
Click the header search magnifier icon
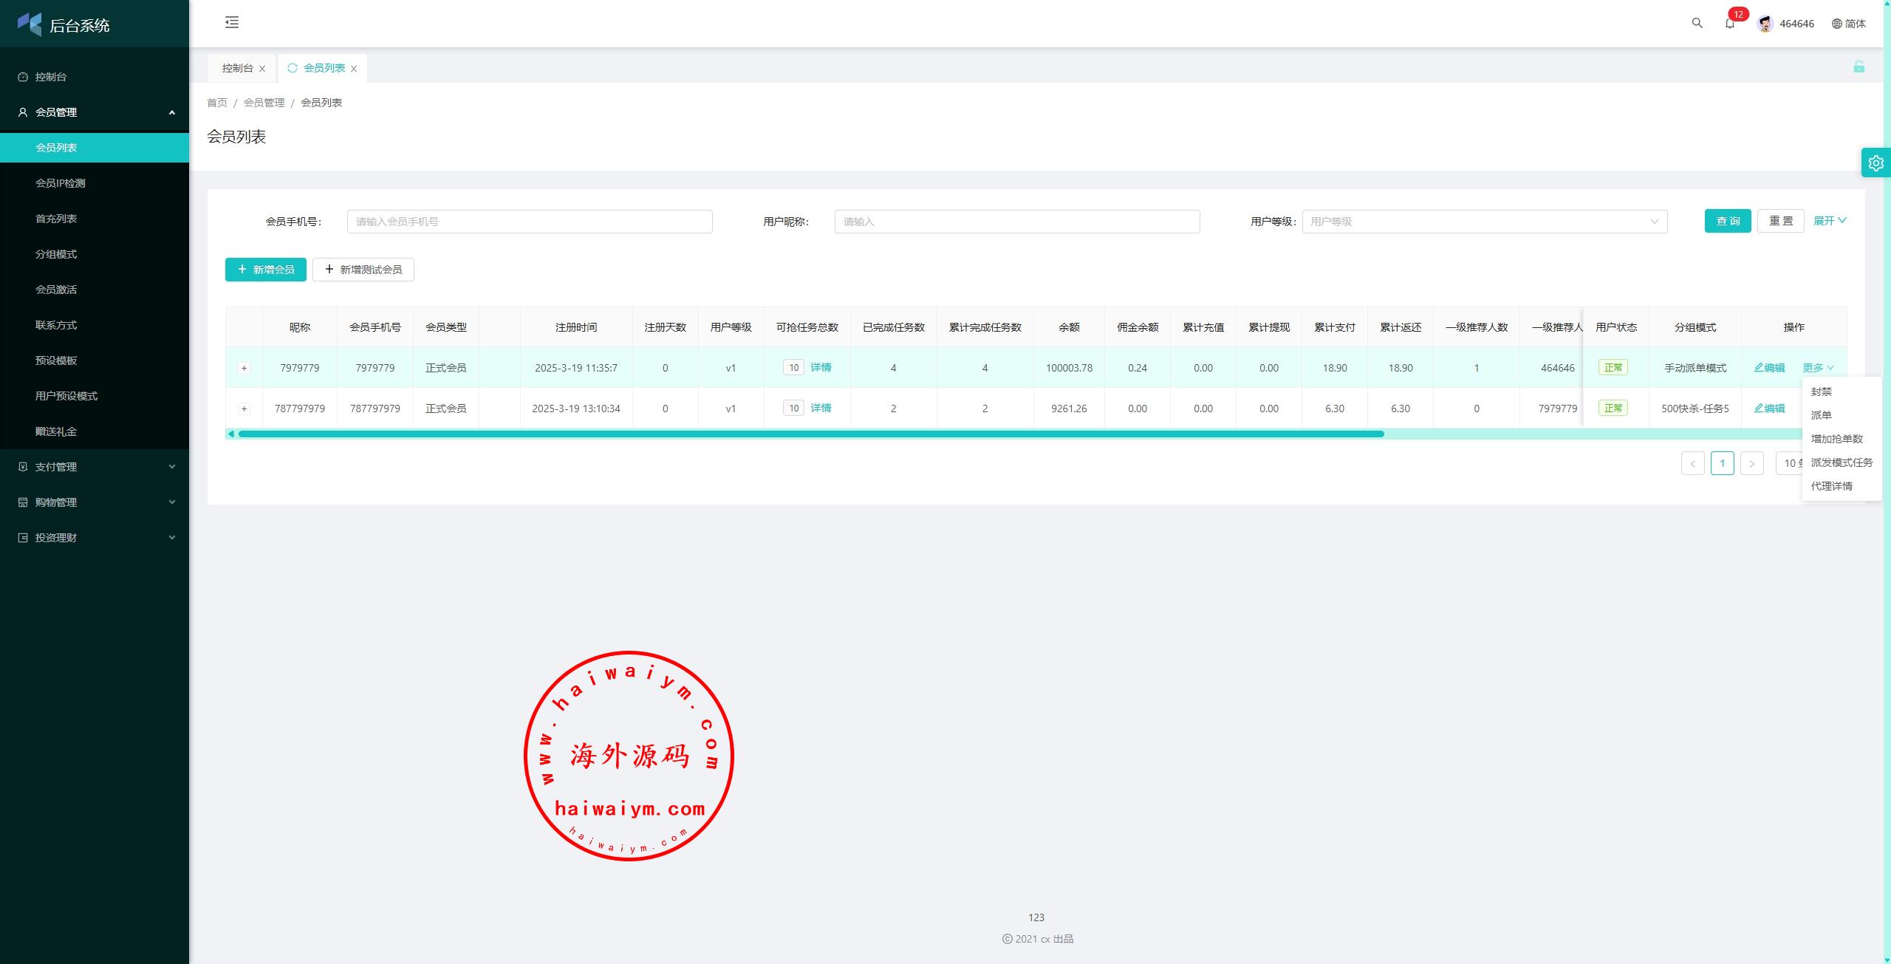pyautogui.click(x=1697, y=23)
